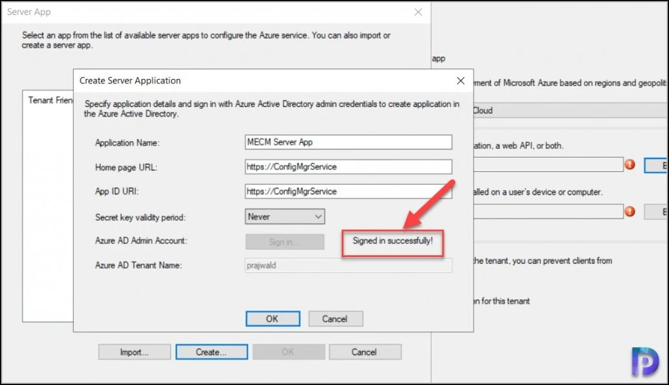Click the App ID URI field
Screen dimensions: 669x385
point(348,191)
